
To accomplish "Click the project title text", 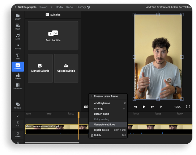I will point(169,7).
